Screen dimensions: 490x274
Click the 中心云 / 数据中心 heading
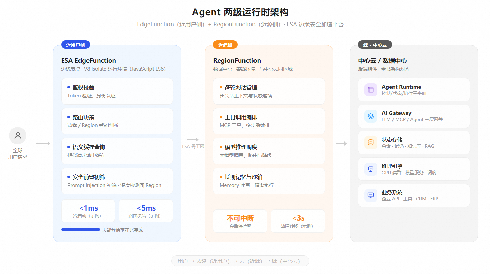tap(382, 61)
